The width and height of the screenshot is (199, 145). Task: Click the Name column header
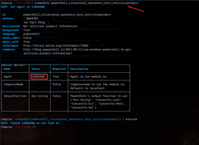click(7, 69)
